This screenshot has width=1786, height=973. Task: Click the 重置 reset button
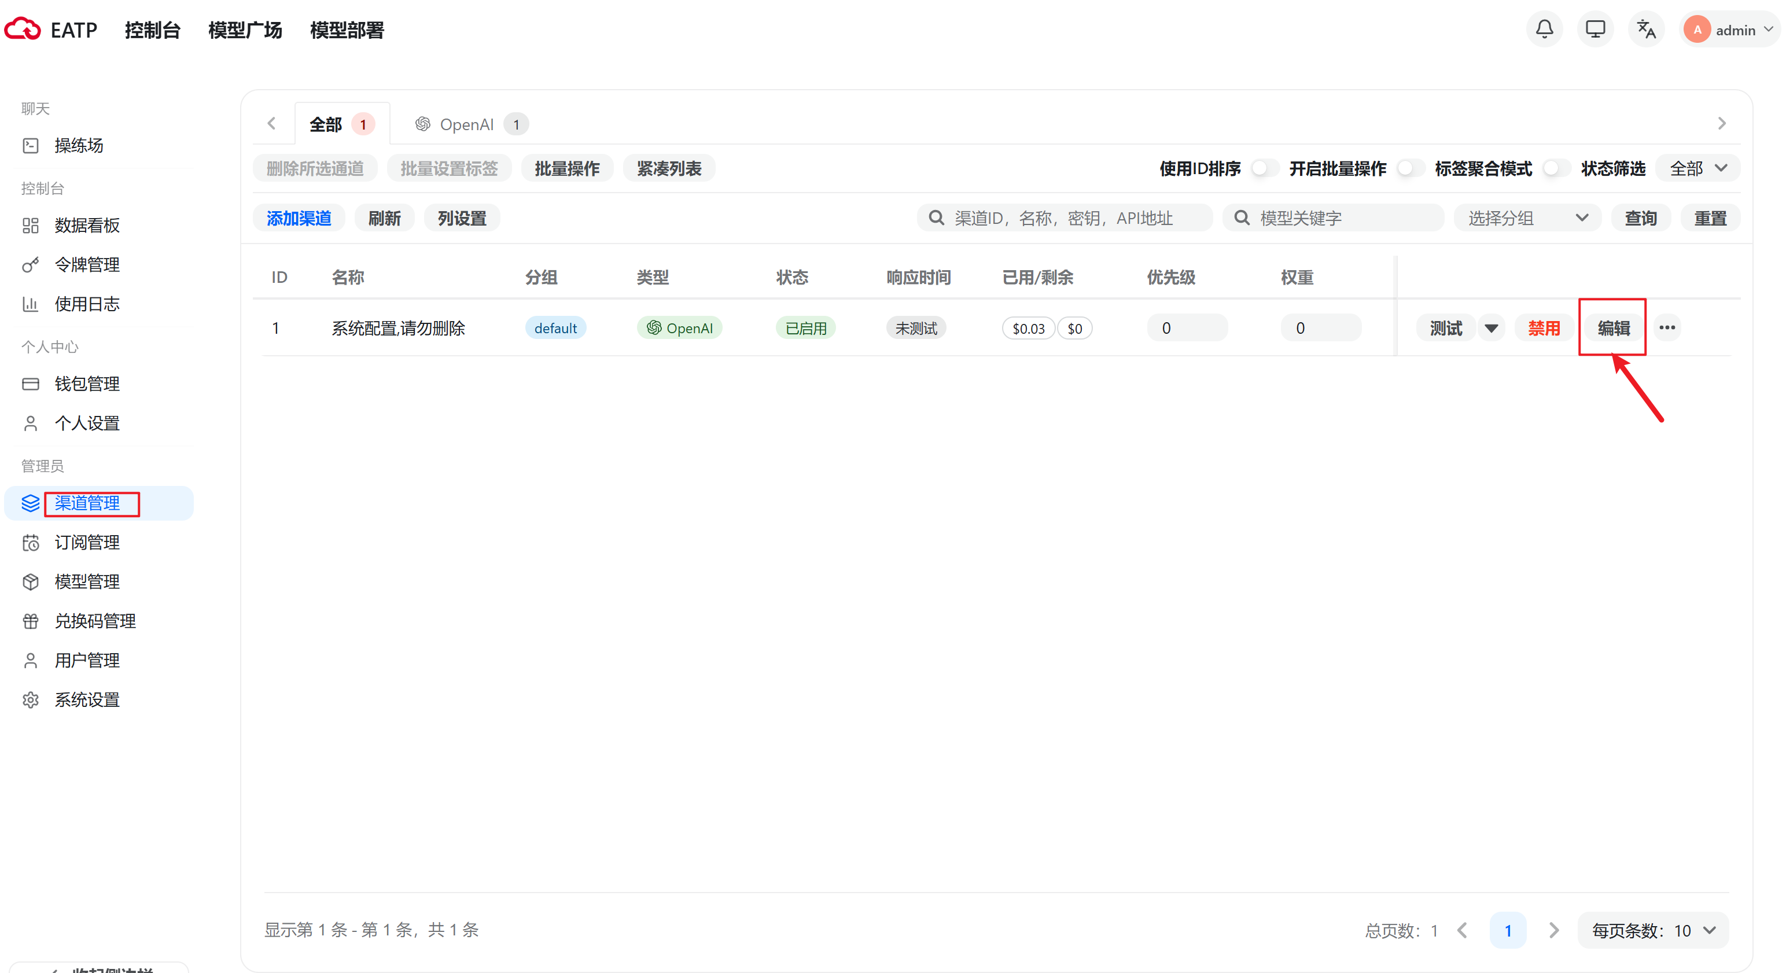tap(1710, 218)
